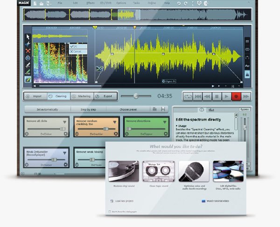This screenshot has width=280, height=227.
Task: Open the Effects menu
Action: pos(91,3)
